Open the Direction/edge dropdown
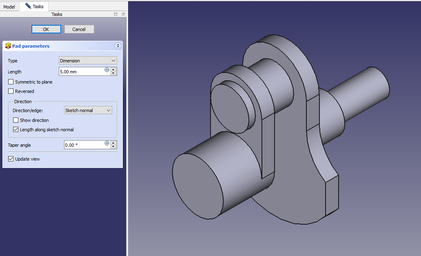The height and width of the screenshot is (256, 421). point(88,110)
